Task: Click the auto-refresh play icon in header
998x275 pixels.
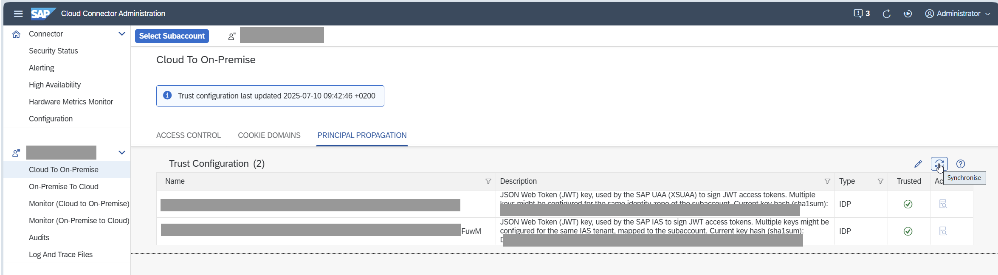Action: [908, 14]
